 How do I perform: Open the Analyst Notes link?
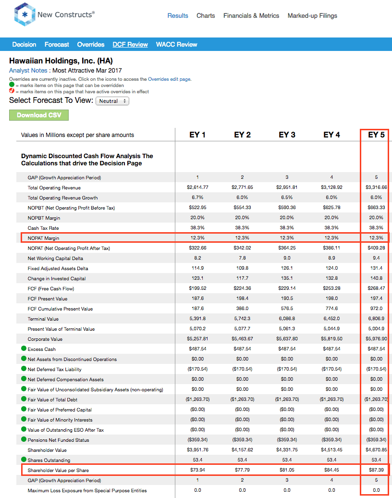(28, 71)
